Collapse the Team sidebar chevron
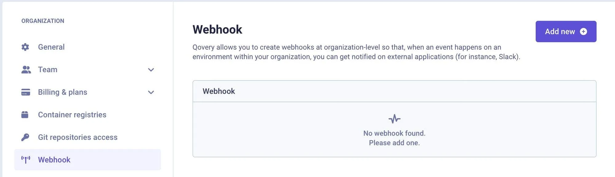 [x=151, y=70]
